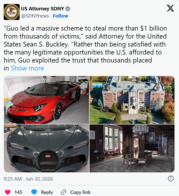The height and width of the screenshot is (196, 179).
Task: Open the @SDNYnews handle
Action: (x=35, y=16)
